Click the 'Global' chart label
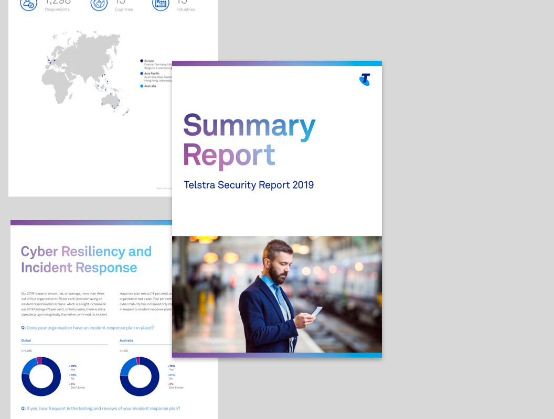The width and height of the screenshot is (554, 419). pos(26,340)
